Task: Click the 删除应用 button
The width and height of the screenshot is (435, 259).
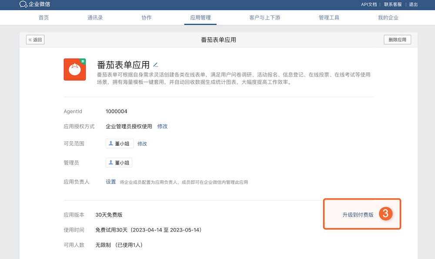Action: 397,40
